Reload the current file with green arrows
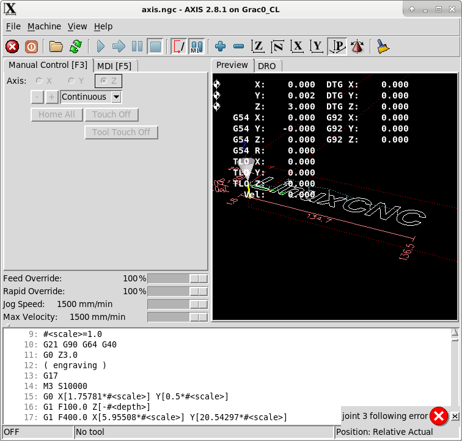The width and height of the screenshot is (462, 441). [75, 46]
